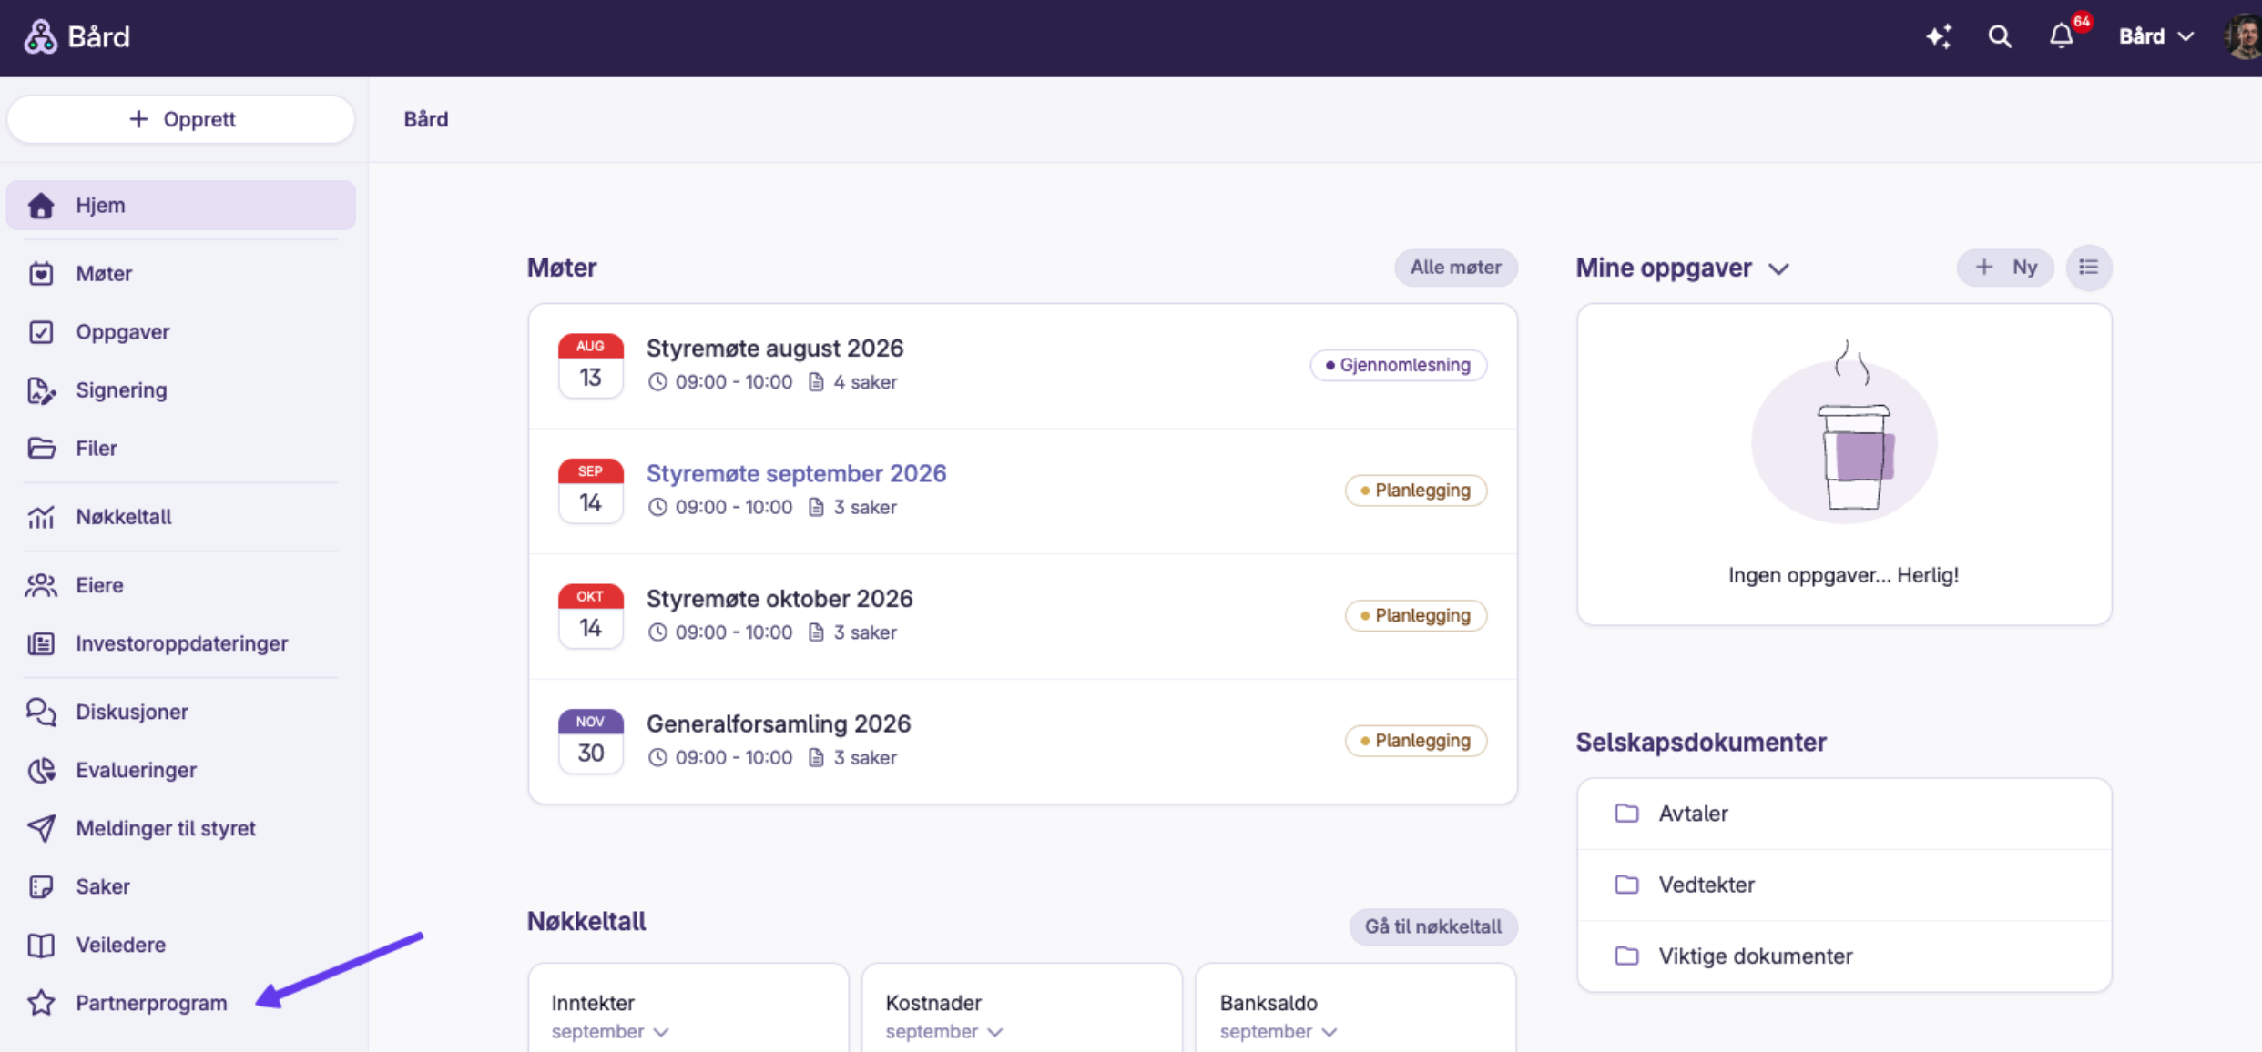The width and height of the screenshot is (2262, 1052).
Task: Open Møter from the sidebar
Action: click(181, 273)
